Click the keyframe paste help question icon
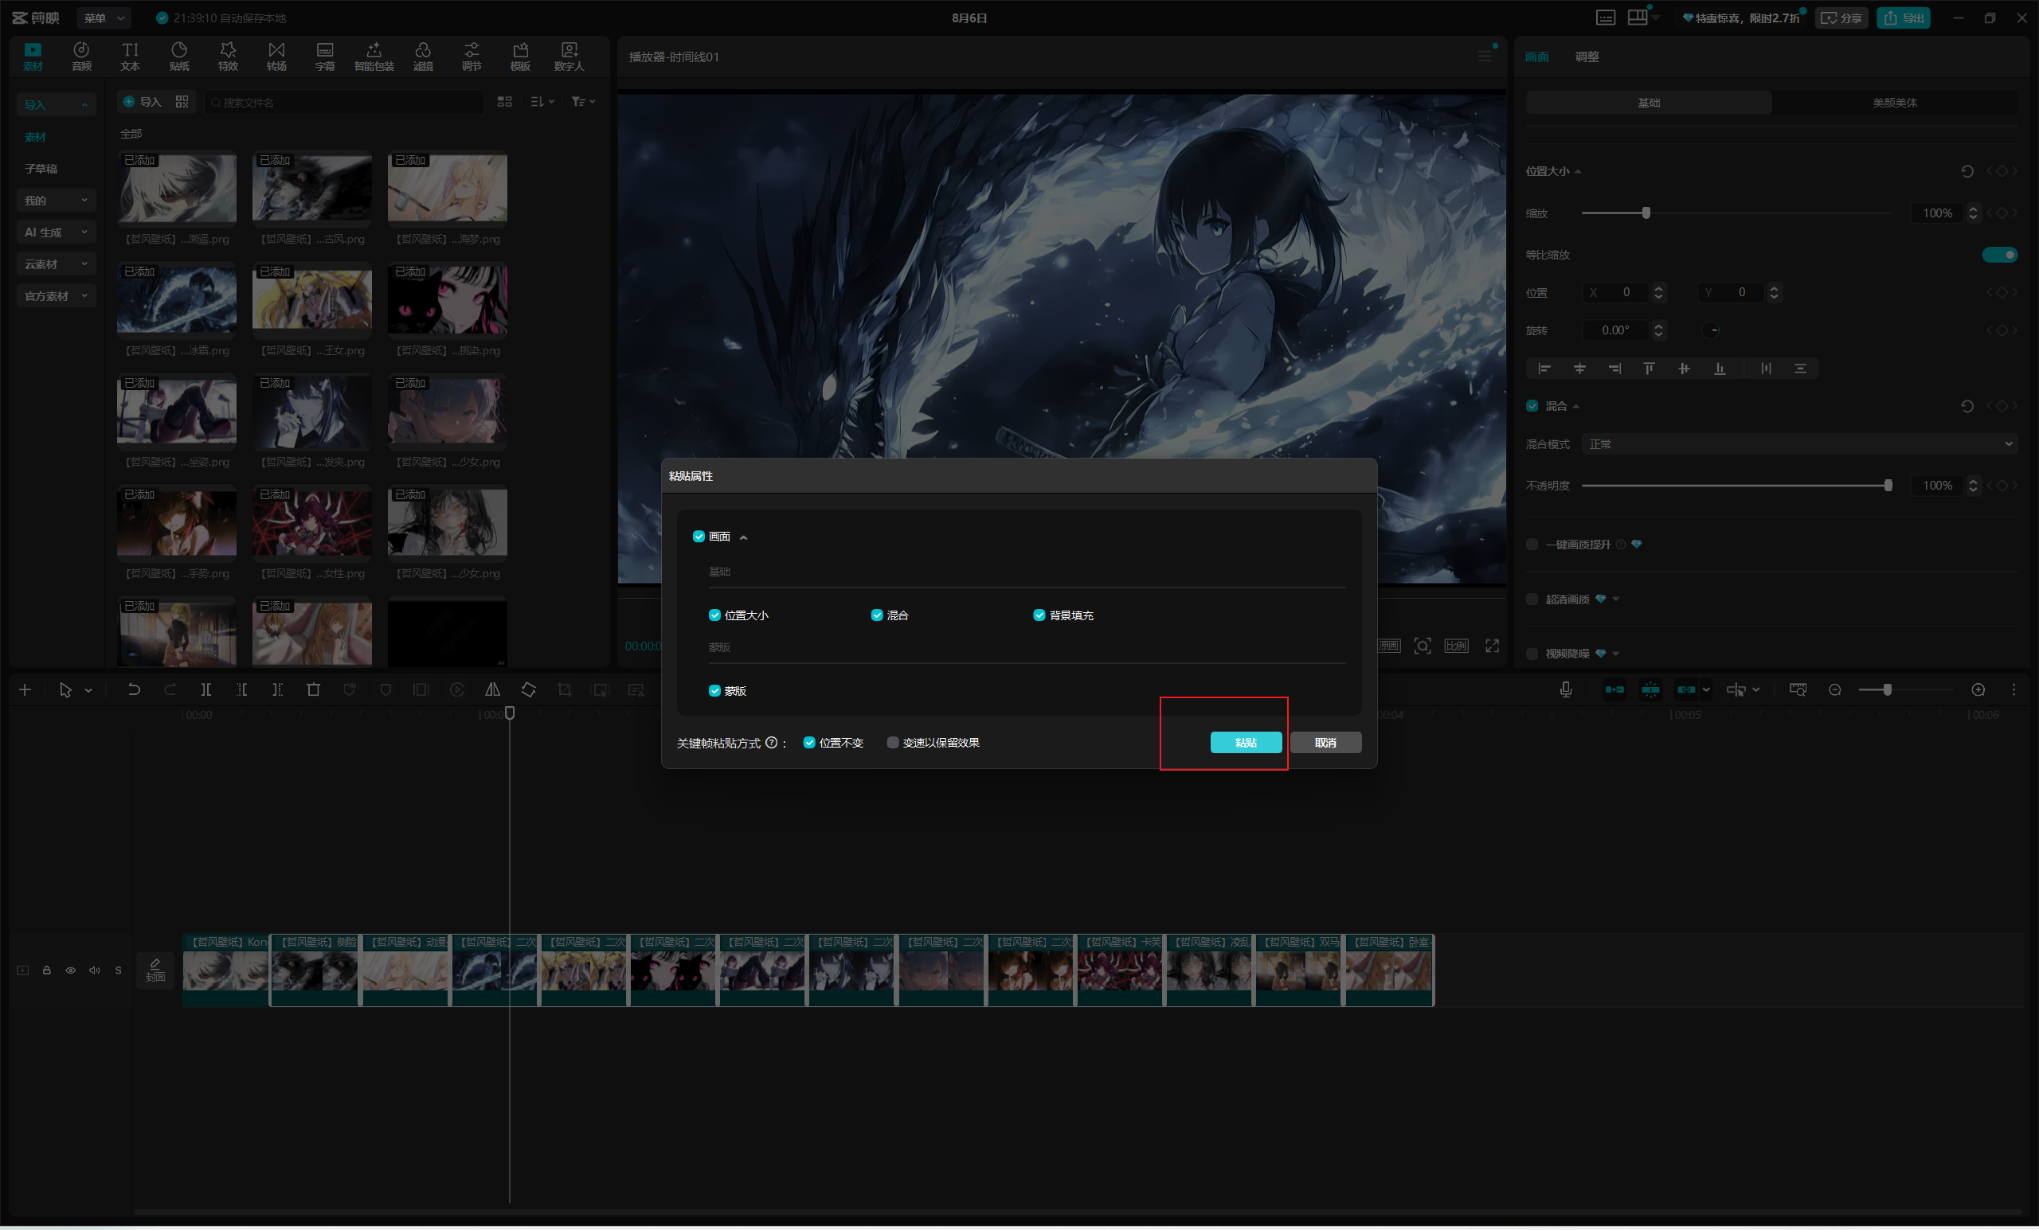The height and width of the screenshot is (1230, 2039). click(x=771, y=743)
